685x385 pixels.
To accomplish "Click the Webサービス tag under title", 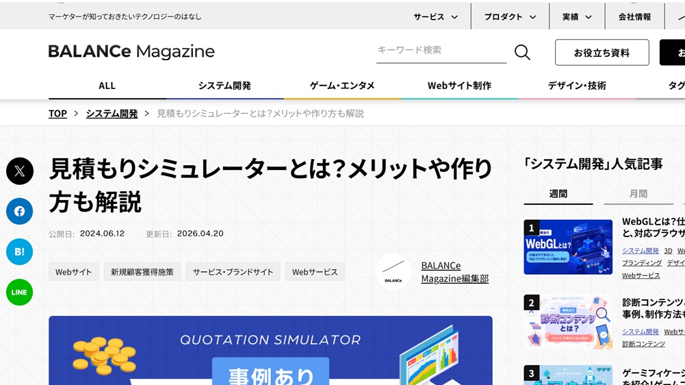I will click(x=315, y=272).
